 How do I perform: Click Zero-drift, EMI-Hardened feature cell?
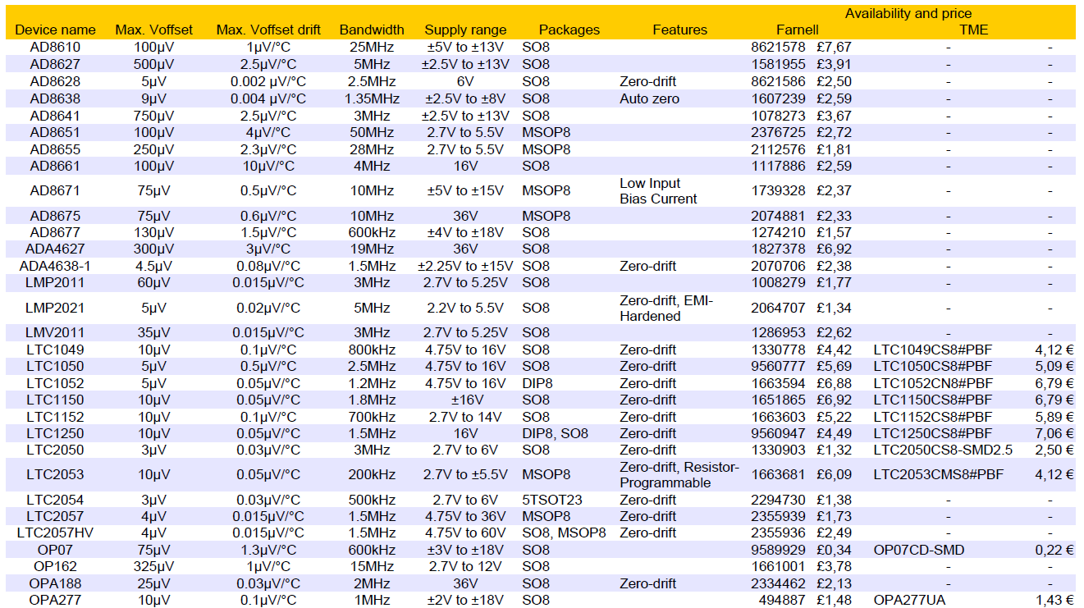pos(666,309)
